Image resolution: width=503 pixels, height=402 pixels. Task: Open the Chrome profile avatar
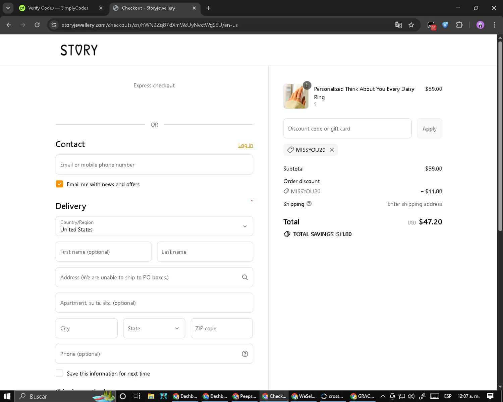point(480,25)
